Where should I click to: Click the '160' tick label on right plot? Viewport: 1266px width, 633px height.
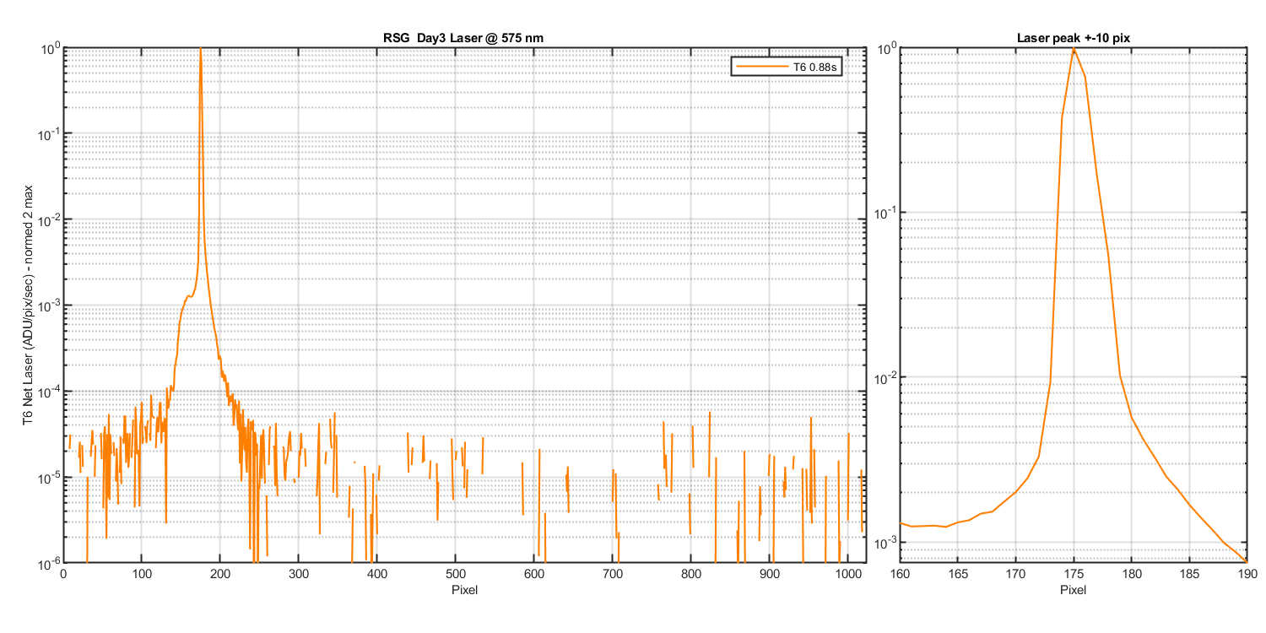pyautogui.click(x=900, y=574)
